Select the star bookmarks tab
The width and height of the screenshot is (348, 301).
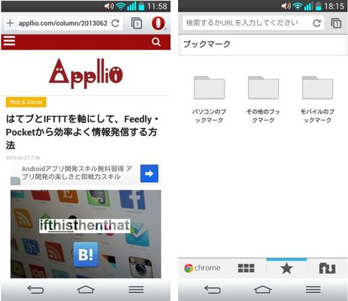(286, 269)
